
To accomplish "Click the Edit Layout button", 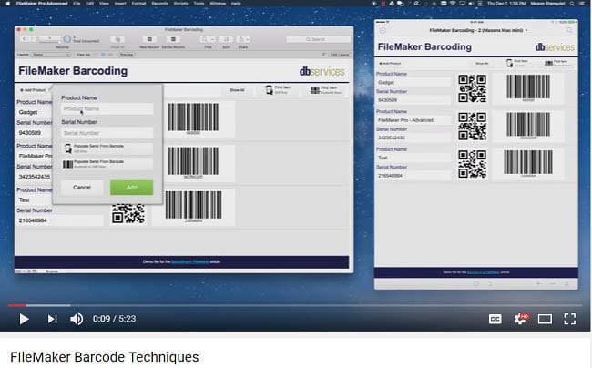I will pos(340,55).
